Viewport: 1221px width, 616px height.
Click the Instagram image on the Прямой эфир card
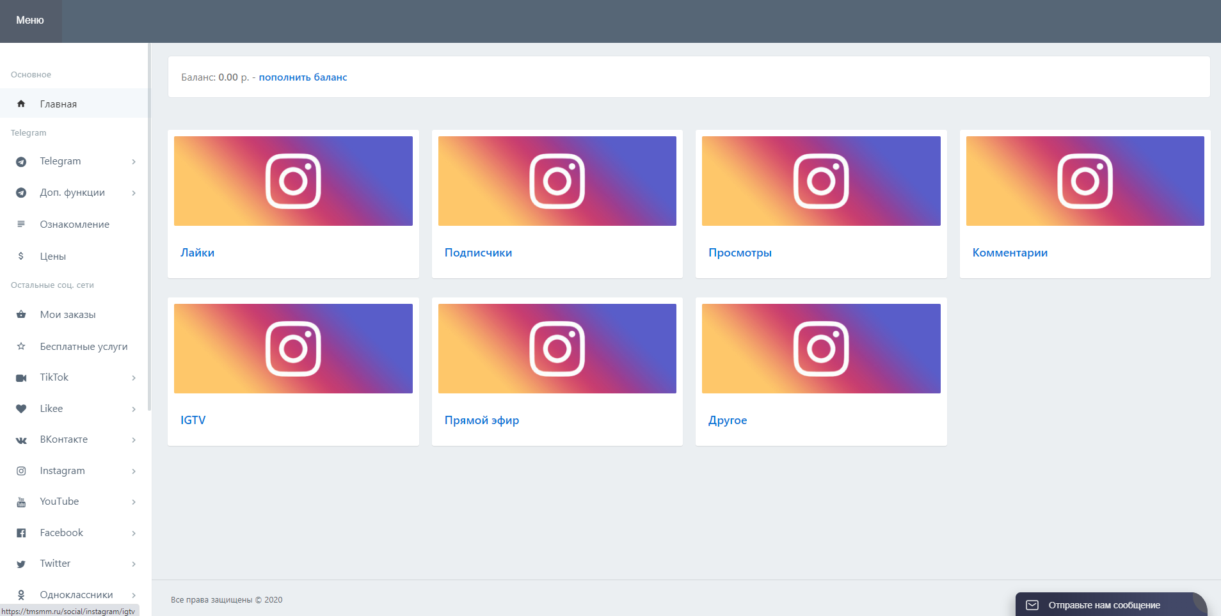click(x=557, y=349)
